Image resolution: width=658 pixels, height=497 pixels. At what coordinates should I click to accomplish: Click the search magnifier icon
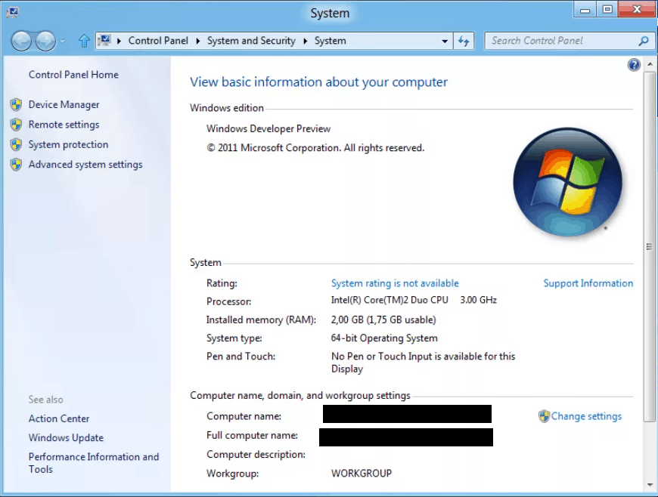pyautogui.click(x=644, y=41)
